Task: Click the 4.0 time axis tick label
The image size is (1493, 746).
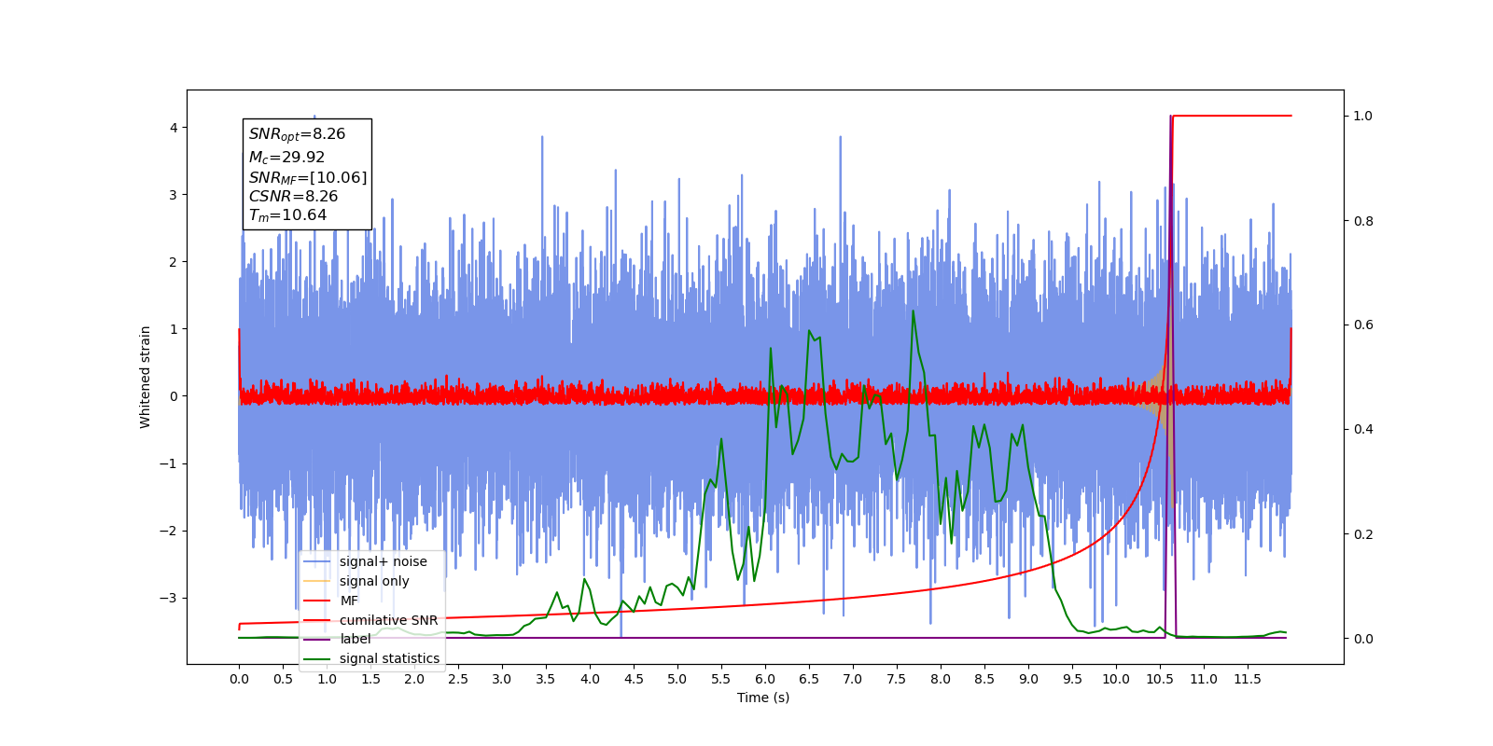Action: pos(590,679)
